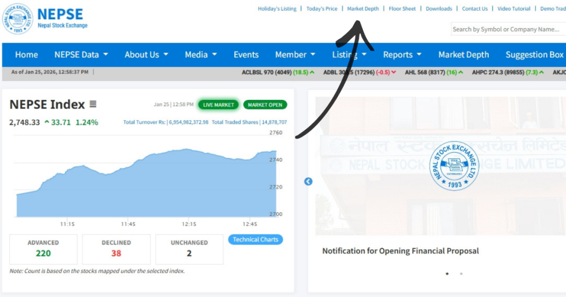Click the previous slide arrow on the carousel

[x=308, y=181]
